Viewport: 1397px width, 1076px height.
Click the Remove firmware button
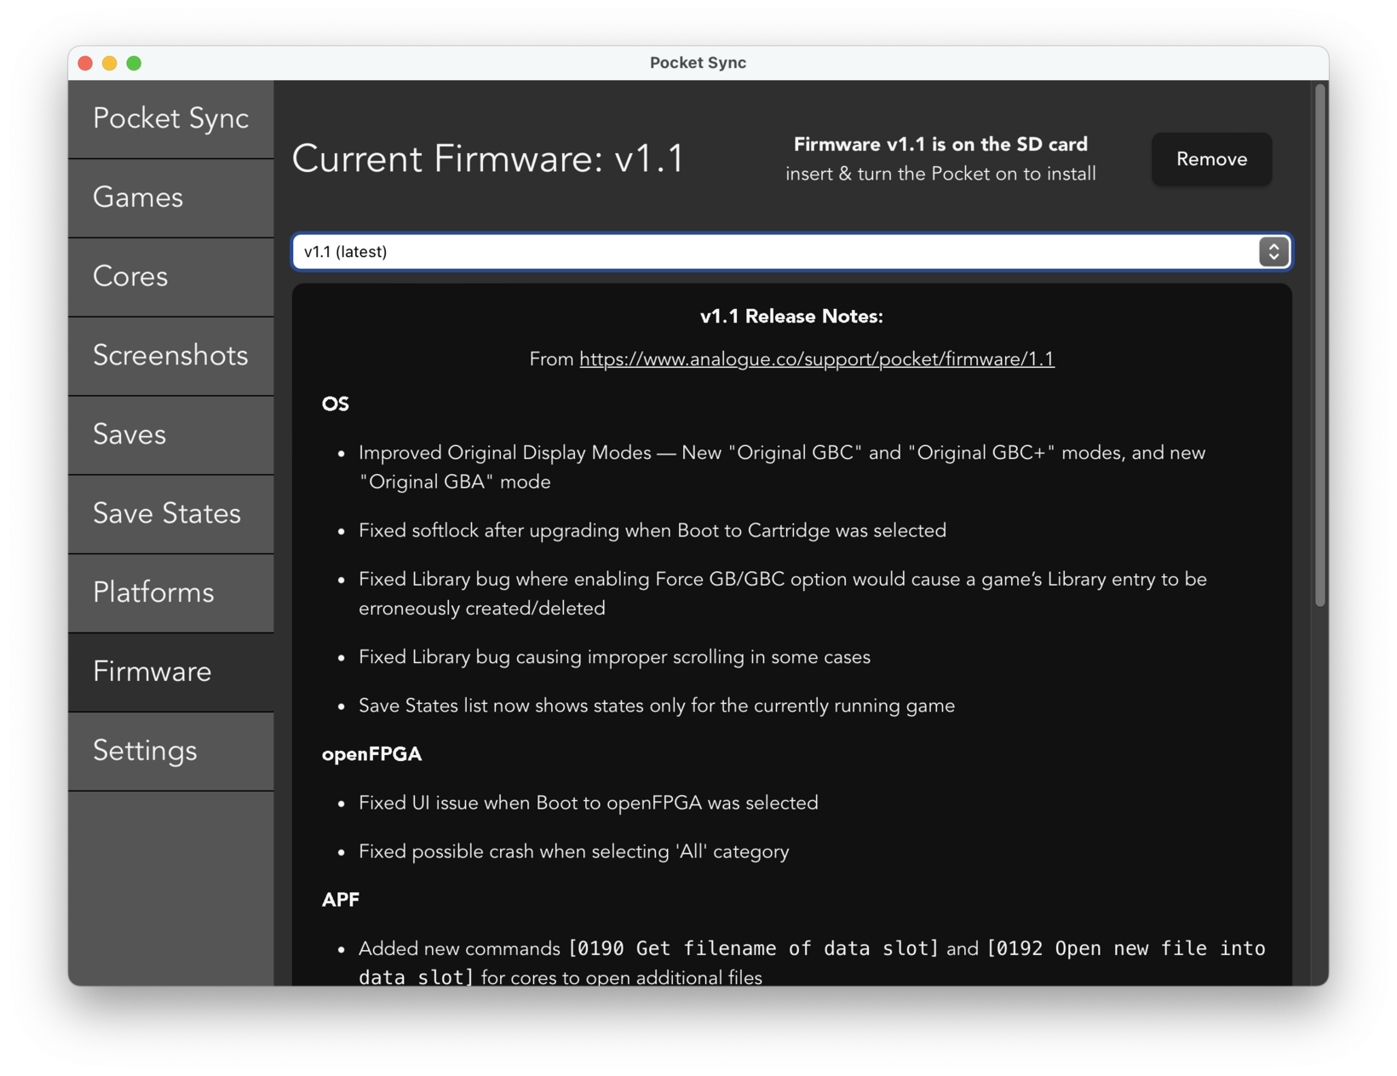click(1211, 159)
